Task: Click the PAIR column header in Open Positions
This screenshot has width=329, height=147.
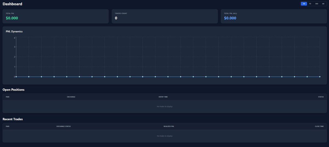Action: point(7,97)
